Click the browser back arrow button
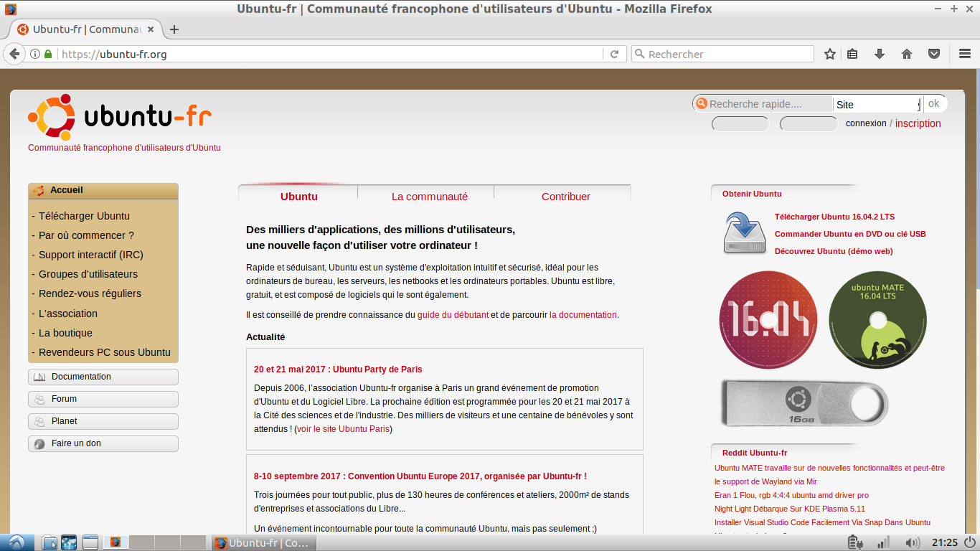Viewport: 980px width, 551px height. (x=14, y=54)
